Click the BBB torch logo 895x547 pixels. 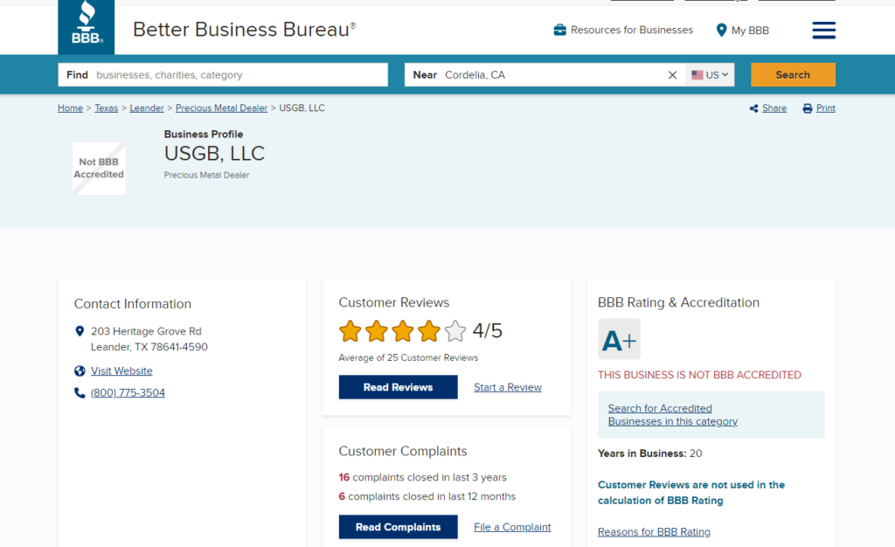pyautogui.click(x=86, y=26)
